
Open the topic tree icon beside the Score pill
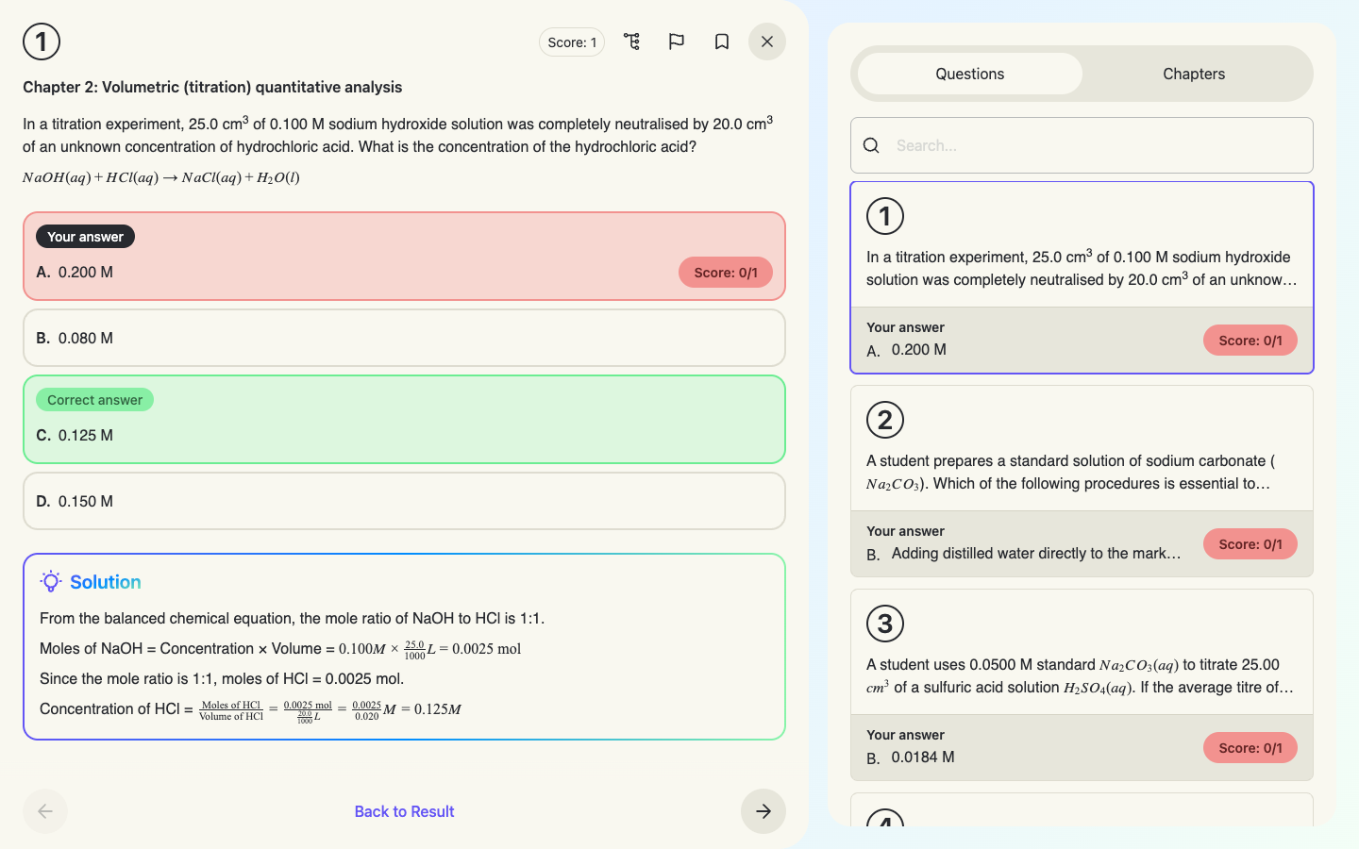(631, 42)
